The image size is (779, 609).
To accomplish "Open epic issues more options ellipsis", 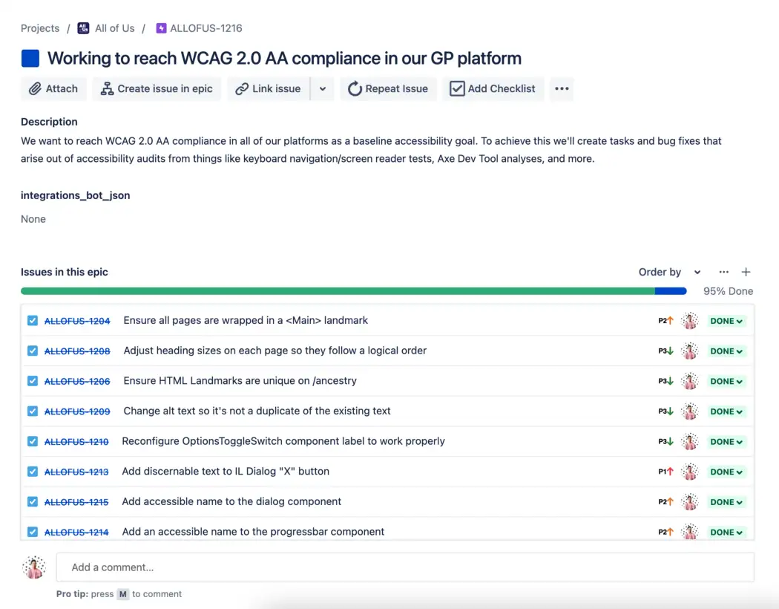I will pos(724,272).
